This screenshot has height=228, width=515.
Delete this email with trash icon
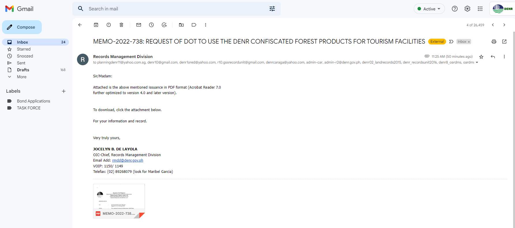[x=121, y=25]
